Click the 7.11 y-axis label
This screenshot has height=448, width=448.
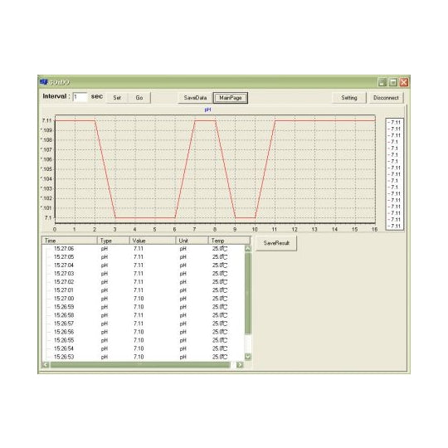tap(46, 120)
